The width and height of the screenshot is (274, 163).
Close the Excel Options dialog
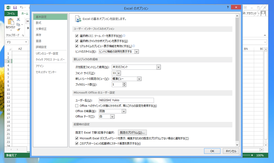click(236, 7)
